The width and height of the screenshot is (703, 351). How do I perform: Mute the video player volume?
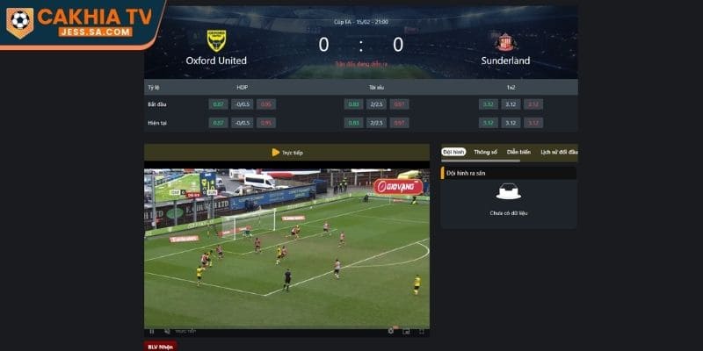click(x=167, y=332)
